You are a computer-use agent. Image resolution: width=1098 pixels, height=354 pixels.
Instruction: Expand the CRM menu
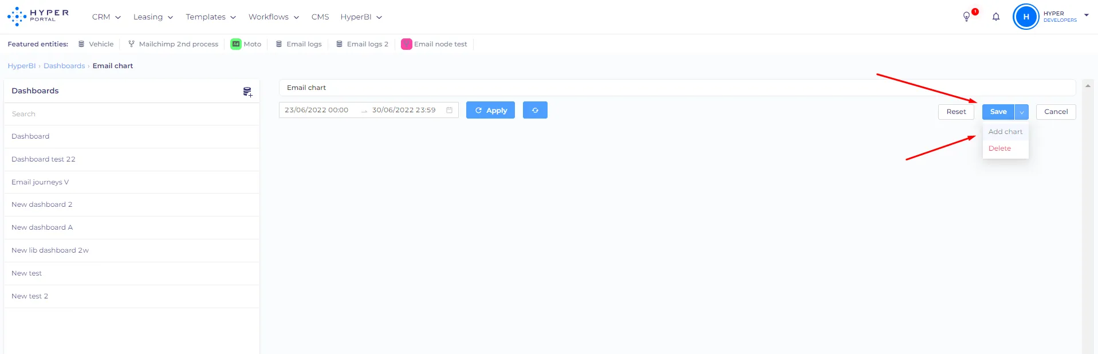[x=107, y=17]
